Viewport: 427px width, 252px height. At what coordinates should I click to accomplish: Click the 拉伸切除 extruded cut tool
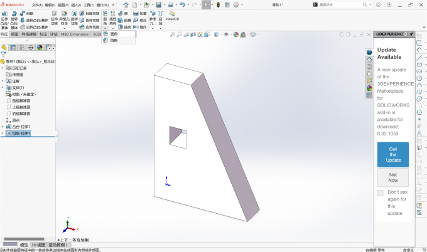pos(54,18)
